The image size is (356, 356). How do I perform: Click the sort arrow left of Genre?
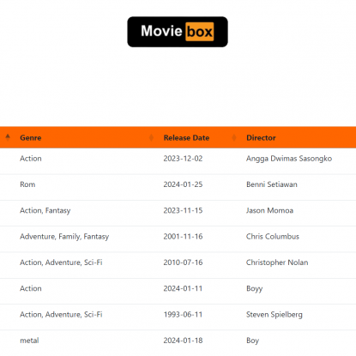click(x=8, y=137)
